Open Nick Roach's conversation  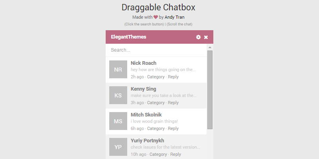[144, 63]
